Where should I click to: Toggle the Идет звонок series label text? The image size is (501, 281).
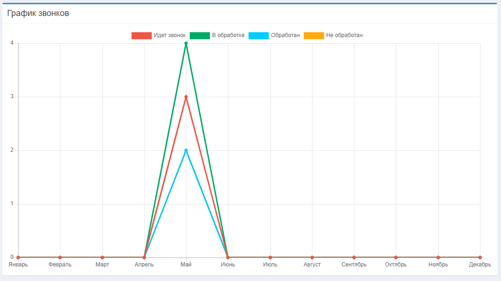tap(169, 36)
